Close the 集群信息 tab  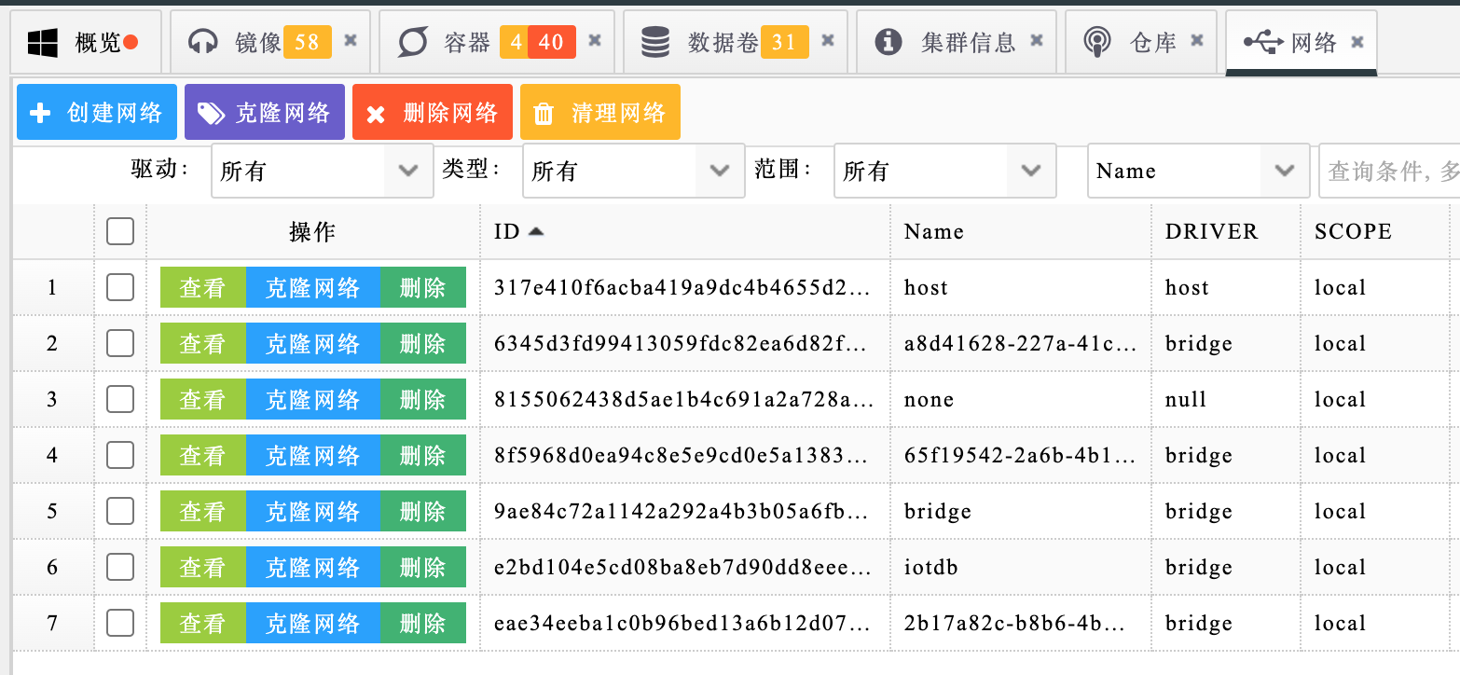click(x=1036, y=41)
